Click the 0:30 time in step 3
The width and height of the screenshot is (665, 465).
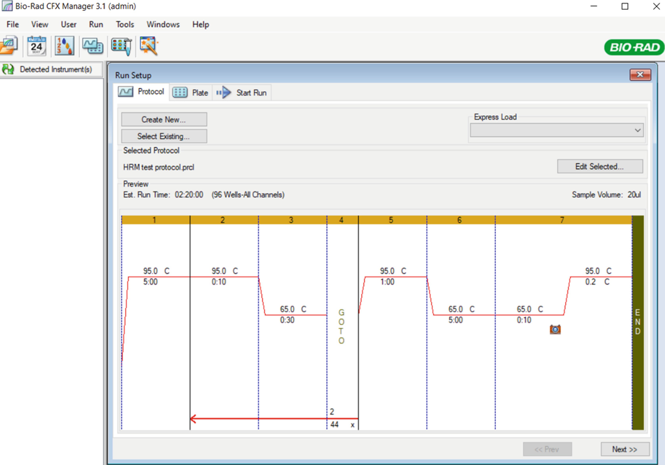[x=287, y=320]
